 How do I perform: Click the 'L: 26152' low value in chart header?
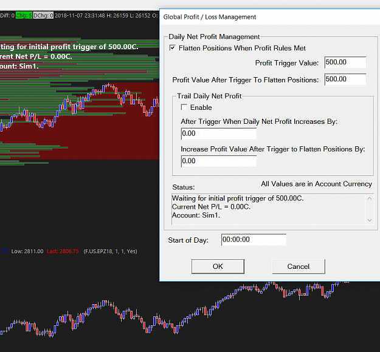click(x=139, y=16)
